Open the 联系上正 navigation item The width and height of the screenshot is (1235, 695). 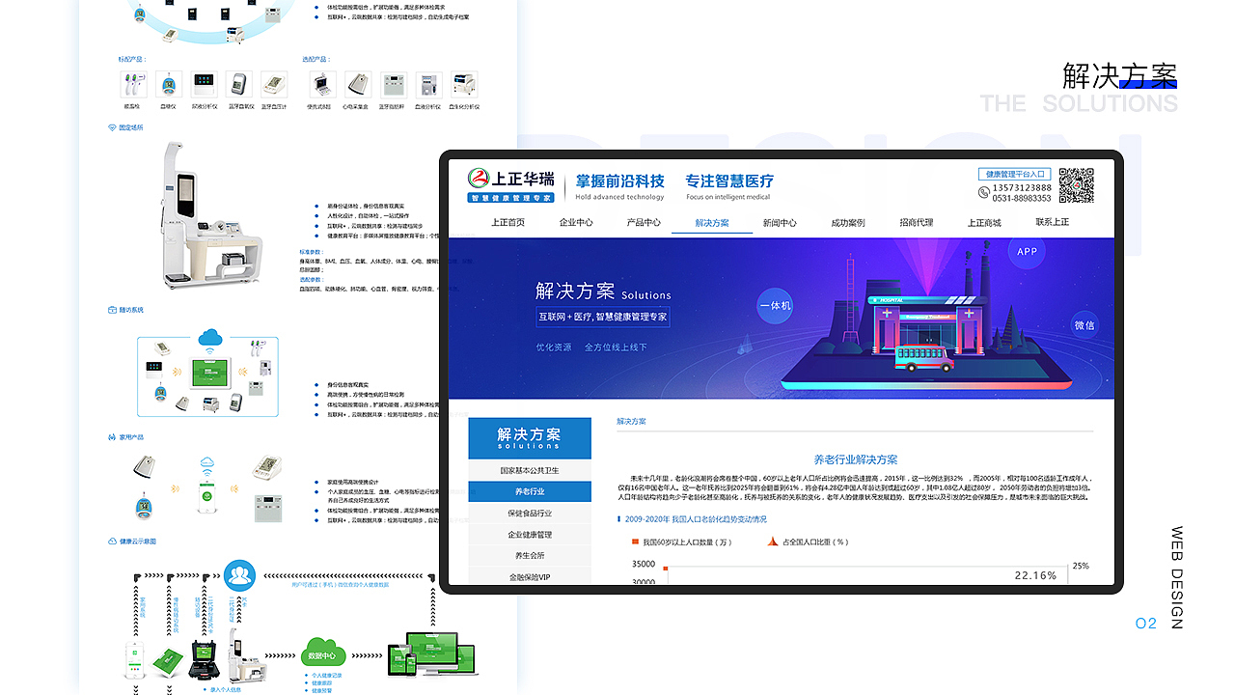click(1053, 223)
